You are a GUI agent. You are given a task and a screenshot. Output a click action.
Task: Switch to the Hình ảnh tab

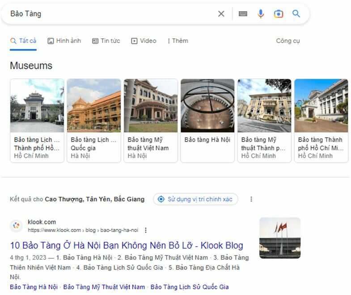[64, 41]
